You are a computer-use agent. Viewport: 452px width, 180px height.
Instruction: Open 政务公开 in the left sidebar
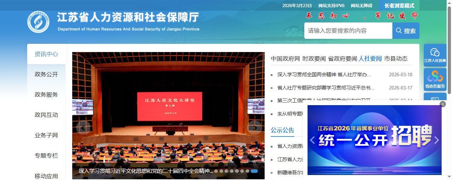[46, 74]
